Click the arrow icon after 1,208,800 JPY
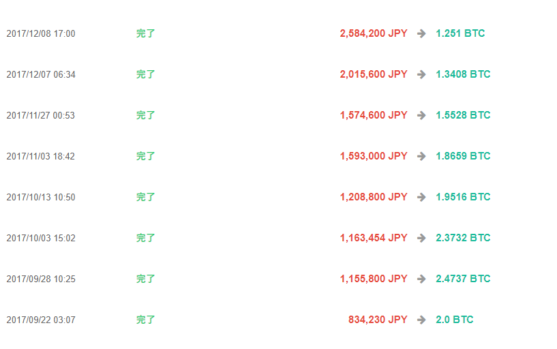Image resolution: width=557 pixels, height=349 pixels. tap(421, 197)
